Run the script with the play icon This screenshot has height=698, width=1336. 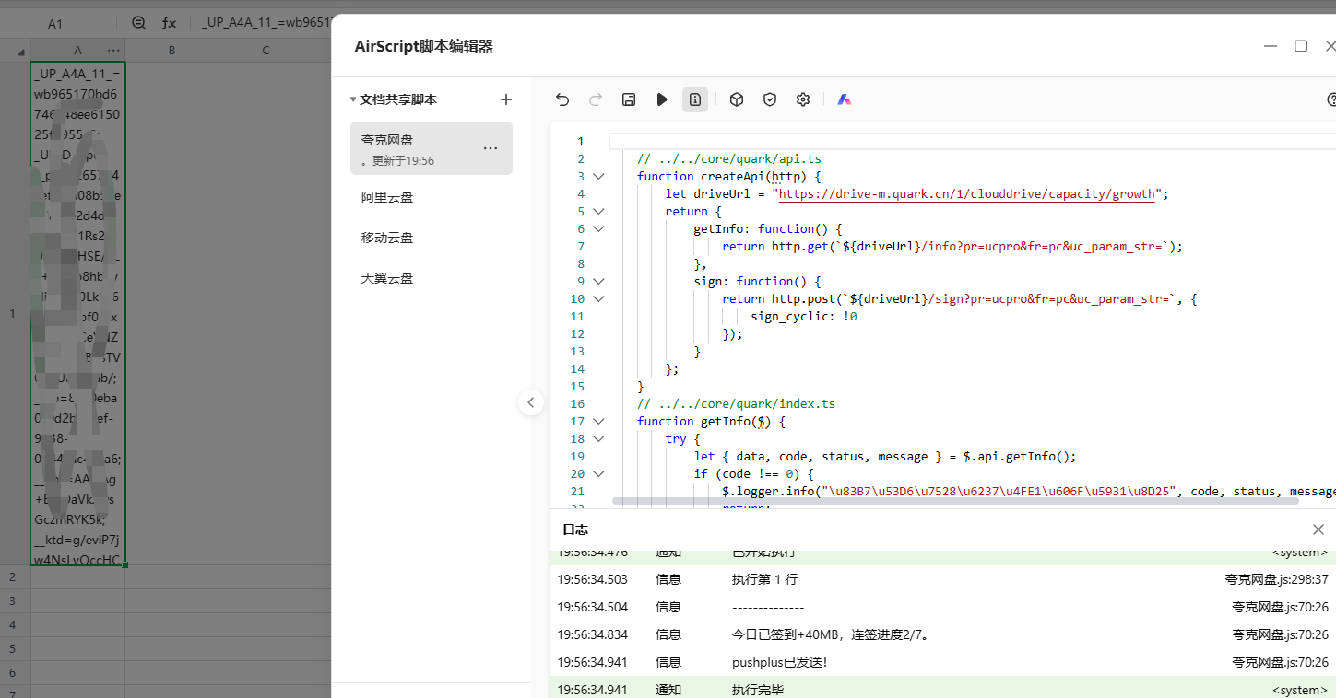pos(662,99)
